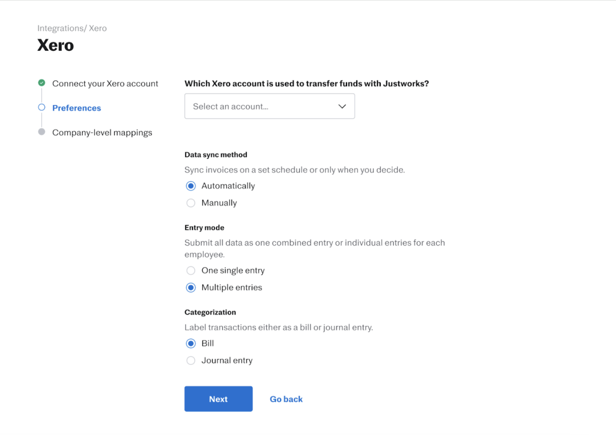
Task: Click the Manually option label text
Action: (x=219, y=203)
